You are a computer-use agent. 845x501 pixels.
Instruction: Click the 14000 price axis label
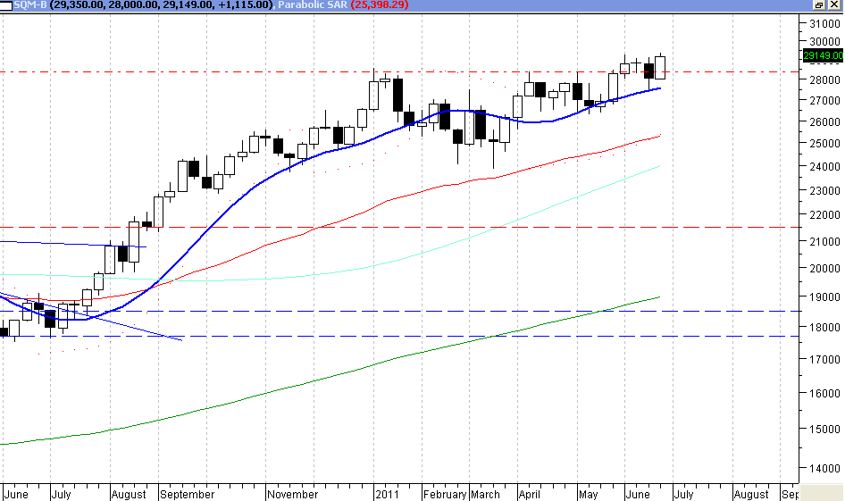click(x=824, y=468)
